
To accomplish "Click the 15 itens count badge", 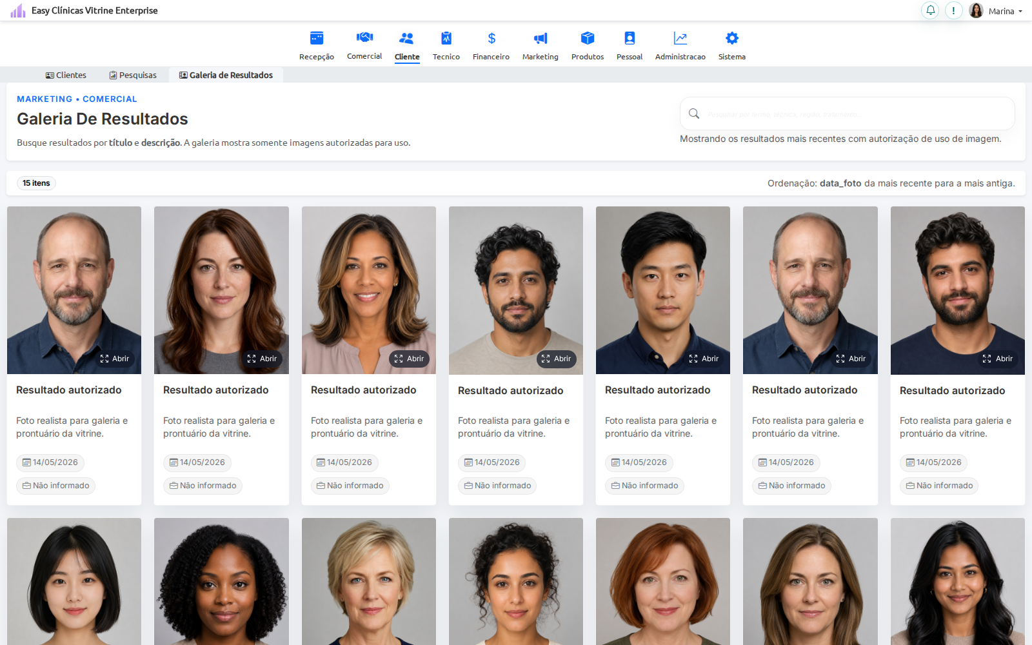I will pyautogui.click(x=36, y=183).
